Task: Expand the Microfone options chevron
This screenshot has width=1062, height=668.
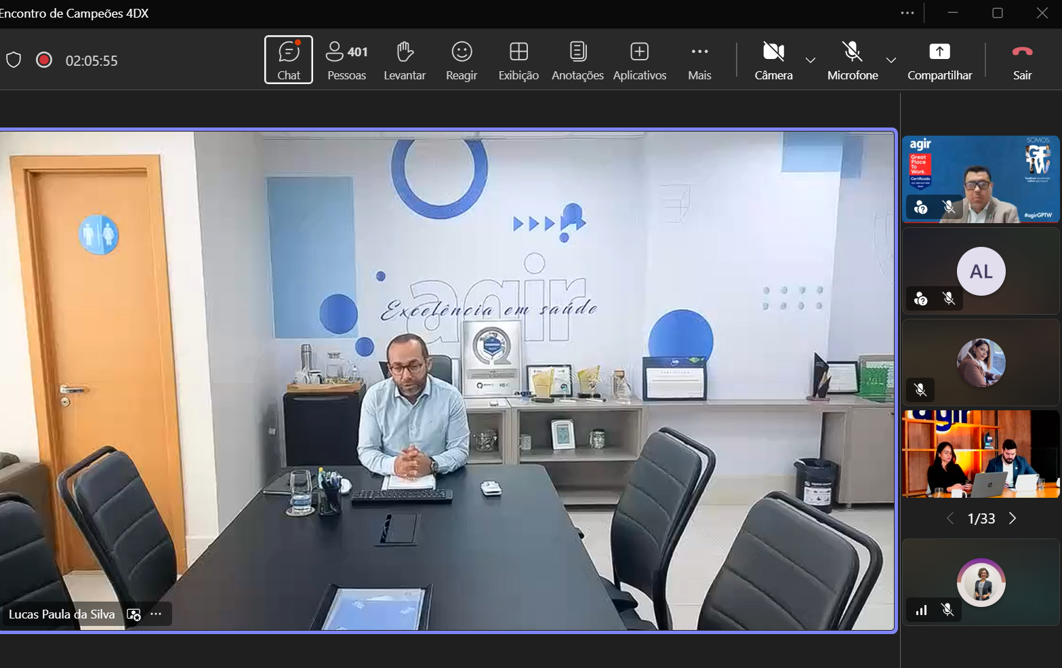Action: point(891,60)
